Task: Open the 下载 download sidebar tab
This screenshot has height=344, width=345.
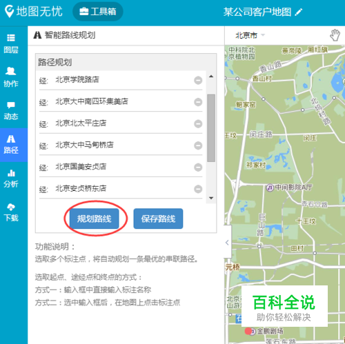Action: coord(11,212)
